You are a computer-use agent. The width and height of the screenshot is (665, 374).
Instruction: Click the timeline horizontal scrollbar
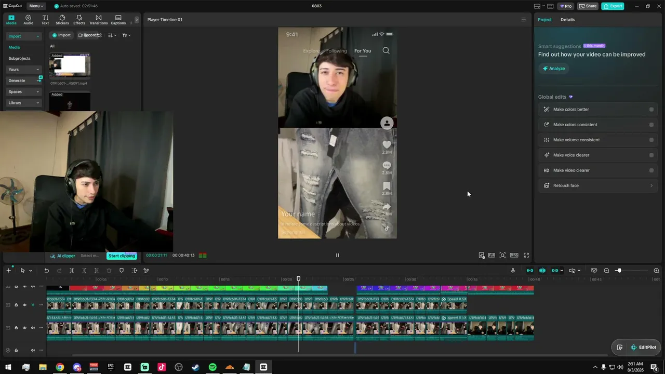tap(340, 355)
